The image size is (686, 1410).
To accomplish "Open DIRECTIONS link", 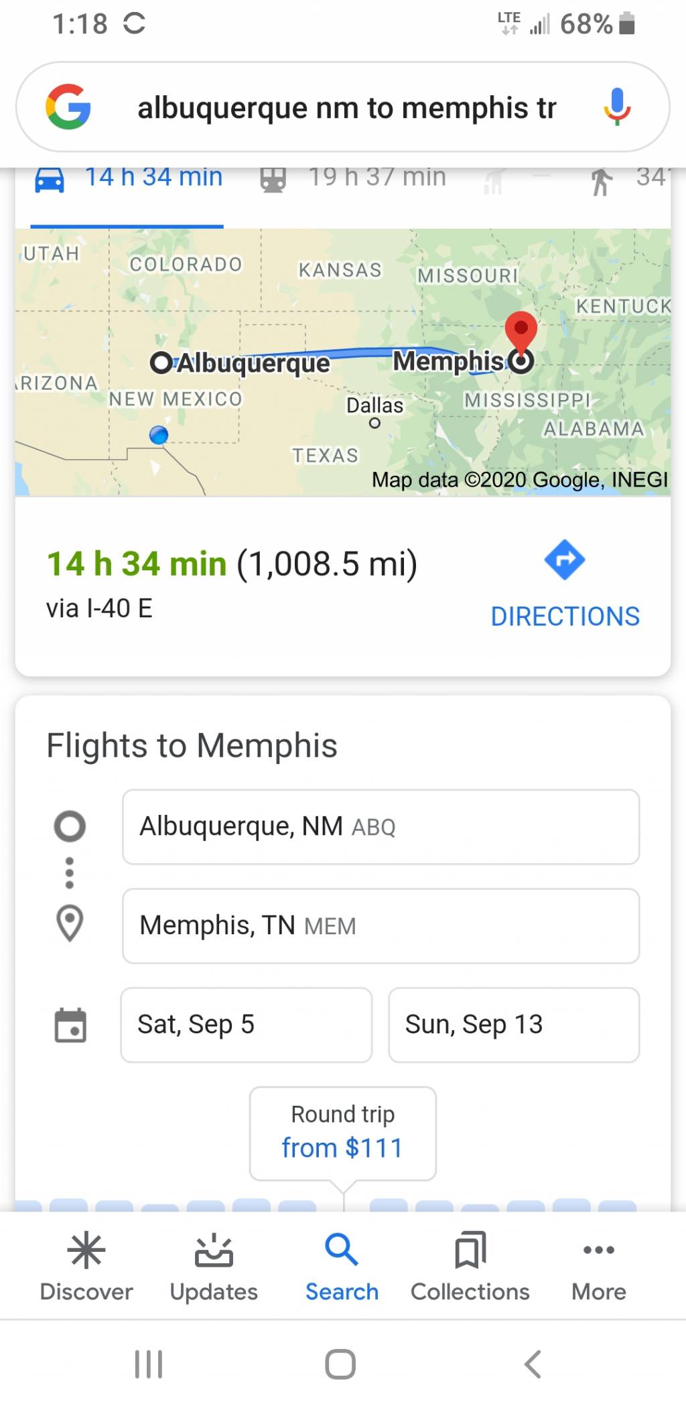I will coord(565,617).
